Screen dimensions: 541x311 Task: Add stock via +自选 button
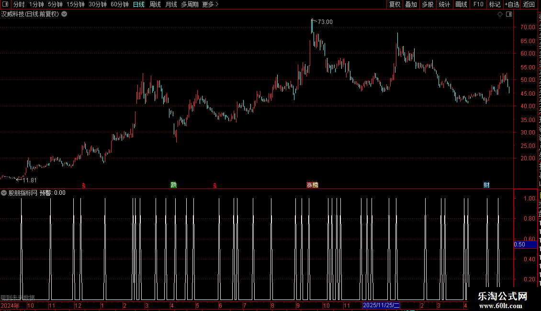(x=512, y=4)
